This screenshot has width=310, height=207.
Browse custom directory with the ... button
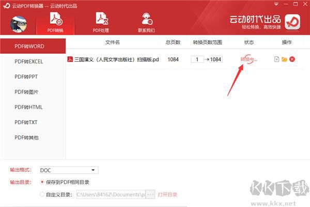(x=150, y=195)
